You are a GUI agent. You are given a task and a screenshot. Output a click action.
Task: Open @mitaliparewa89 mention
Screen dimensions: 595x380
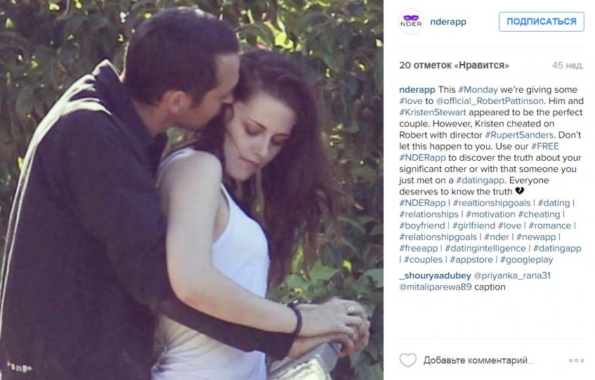click(x=436, y=287)
